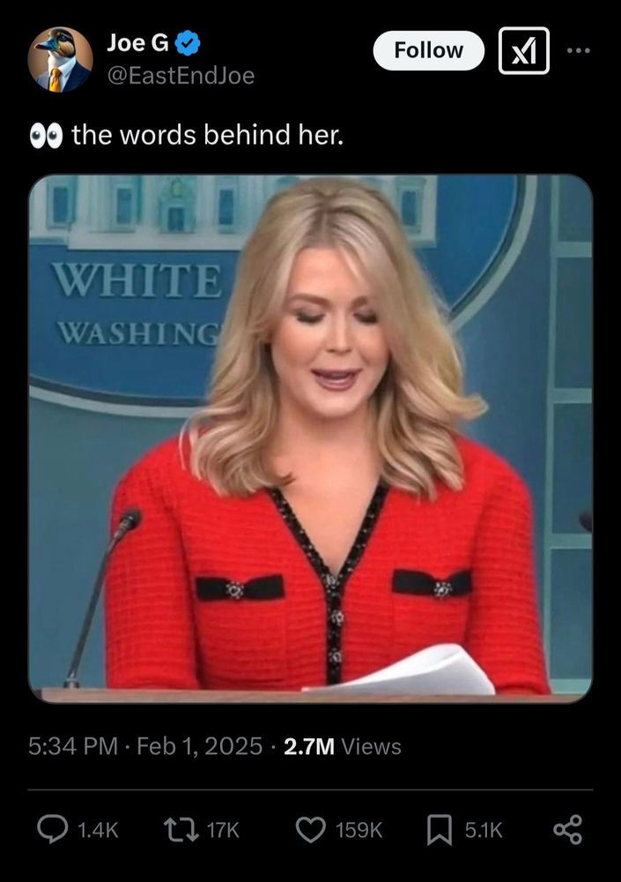View the 2.7M Views analytics
The image size is (621, 882).
point(343,746)
